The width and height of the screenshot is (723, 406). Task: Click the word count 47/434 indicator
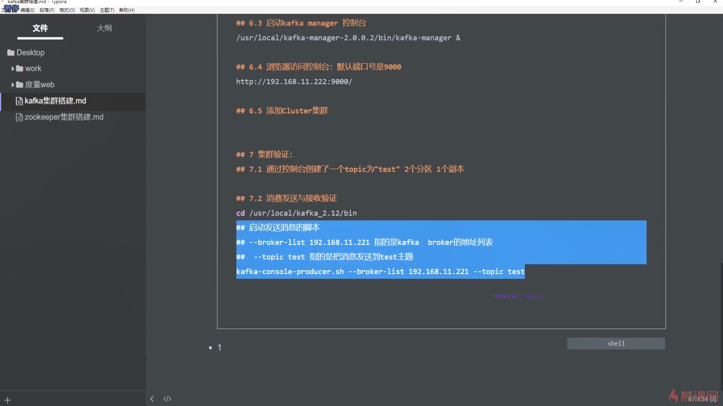point(701,399)
